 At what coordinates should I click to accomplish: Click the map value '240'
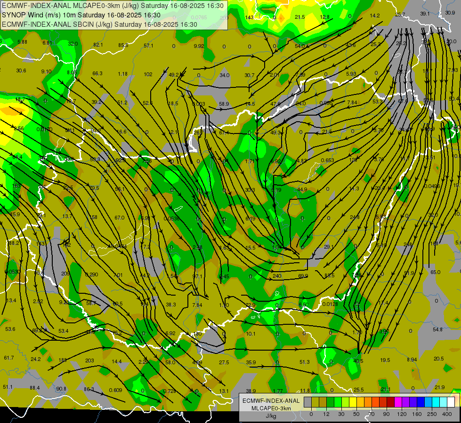click(x=277, y=276)
